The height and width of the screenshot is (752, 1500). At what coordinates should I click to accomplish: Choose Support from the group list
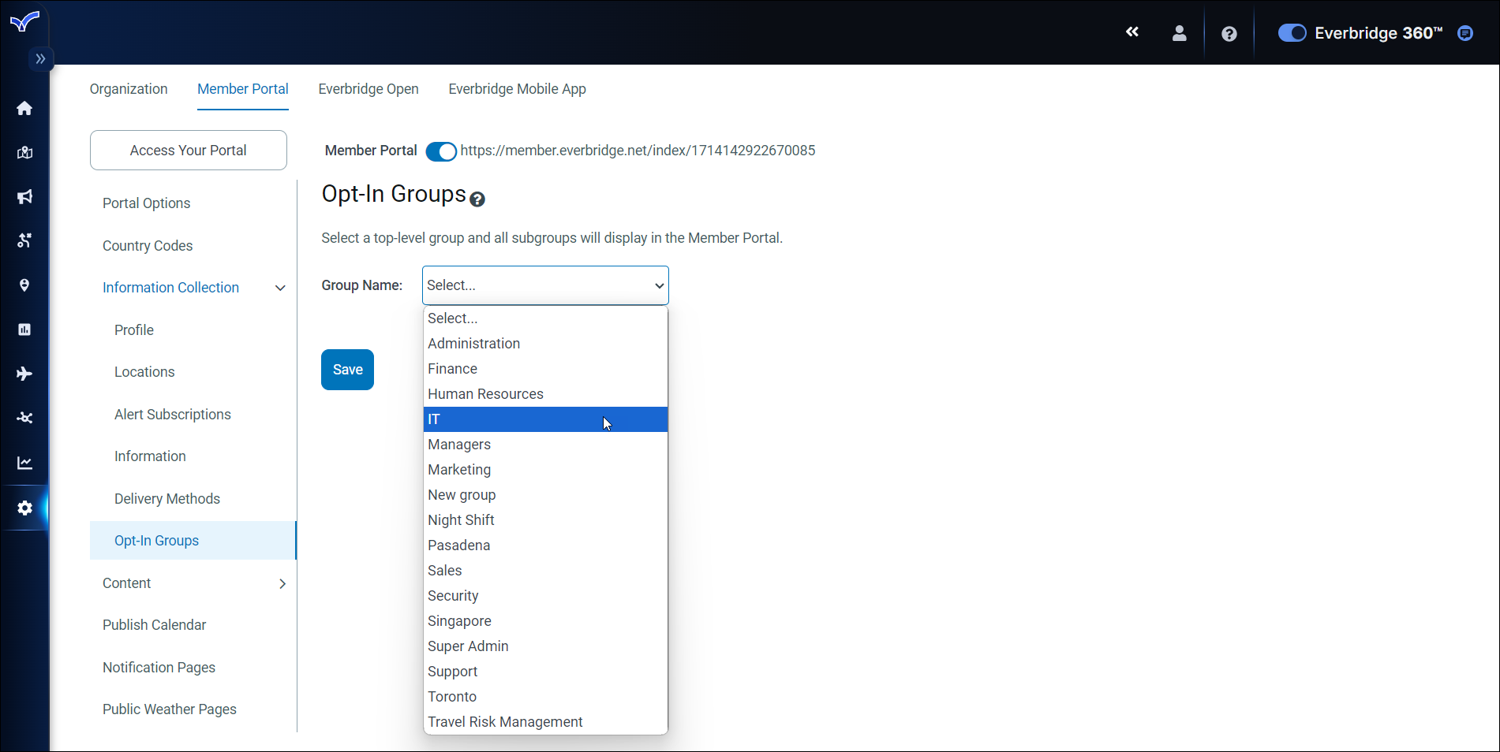[x=545, y=672]
